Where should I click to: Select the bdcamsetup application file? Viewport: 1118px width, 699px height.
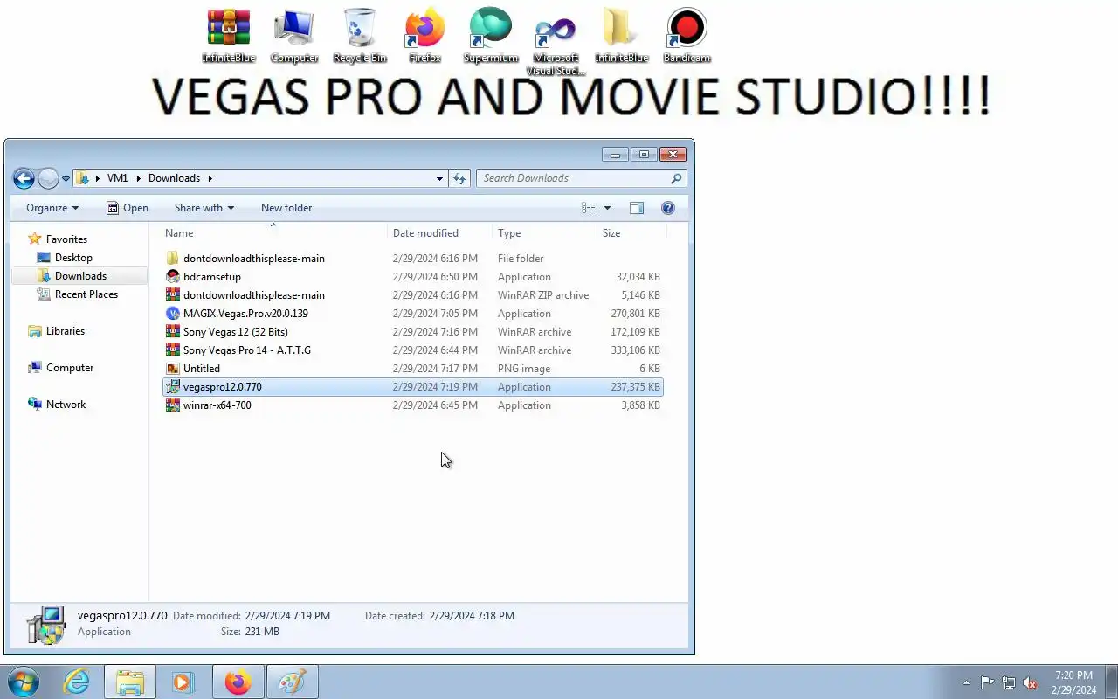[413, 277]
